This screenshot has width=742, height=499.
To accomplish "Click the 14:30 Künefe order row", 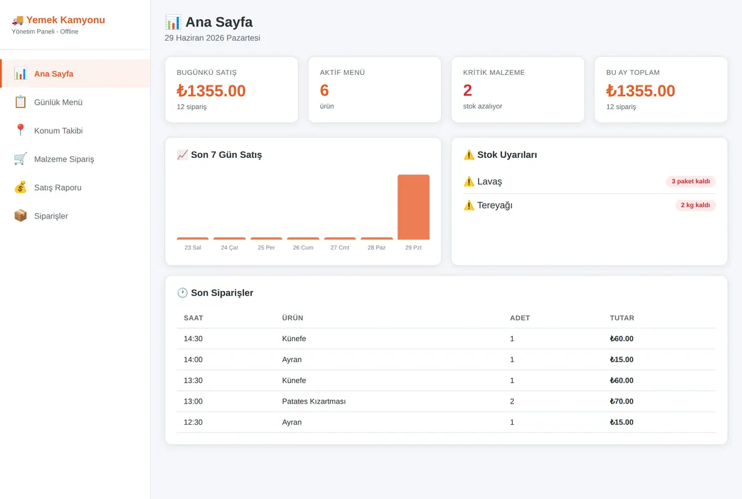I will [446, 339].
